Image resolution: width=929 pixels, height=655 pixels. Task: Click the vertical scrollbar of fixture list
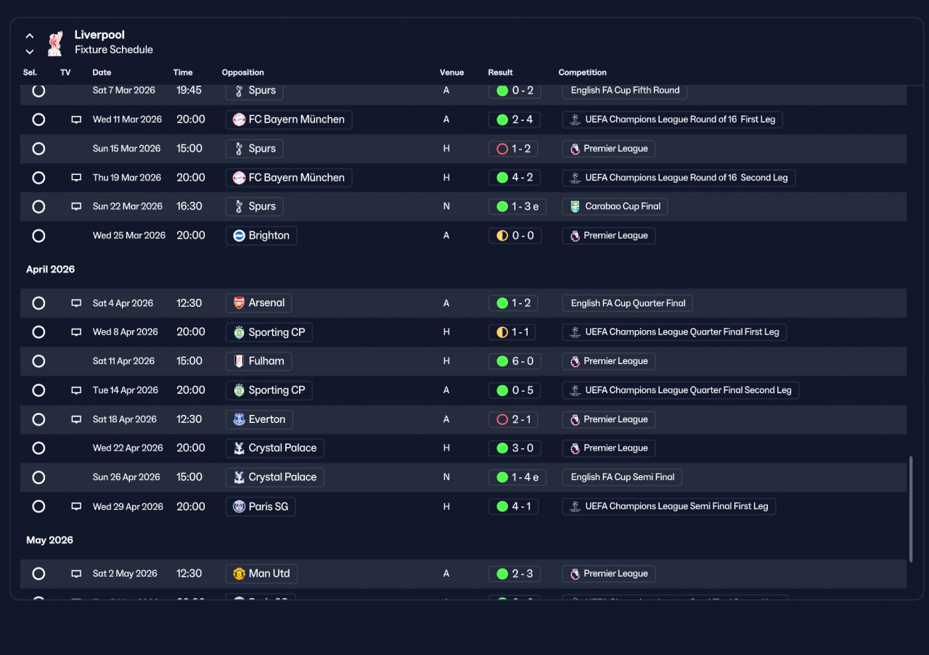911,509
